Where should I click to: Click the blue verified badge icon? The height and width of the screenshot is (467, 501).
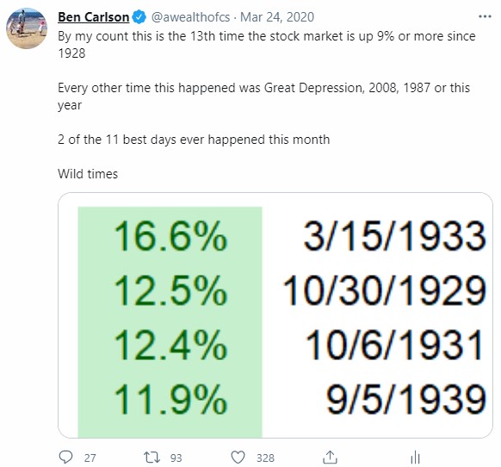[x=139, y=17]
